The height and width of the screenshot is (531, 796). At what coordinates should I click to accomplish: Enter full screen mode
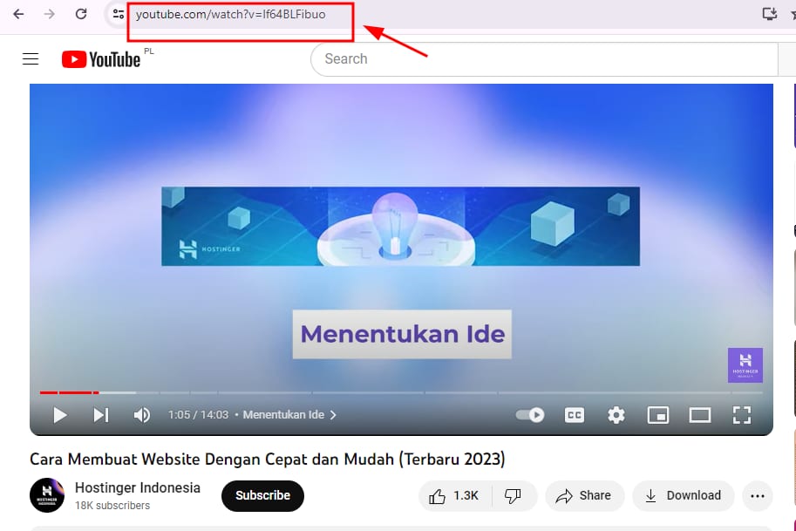pyautogui.click(x=741, y=415)
